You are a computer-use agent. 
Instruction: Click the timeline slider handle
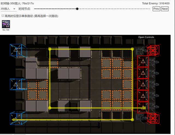(x=77, y=9)
